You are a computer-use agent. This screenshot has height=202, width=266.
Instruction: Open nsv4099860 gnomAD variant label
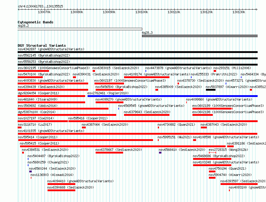click(x=219, y=100)
